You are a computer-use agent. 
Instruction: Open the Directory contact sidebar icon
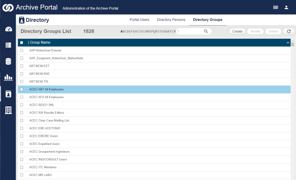click(x=8, y=94)
